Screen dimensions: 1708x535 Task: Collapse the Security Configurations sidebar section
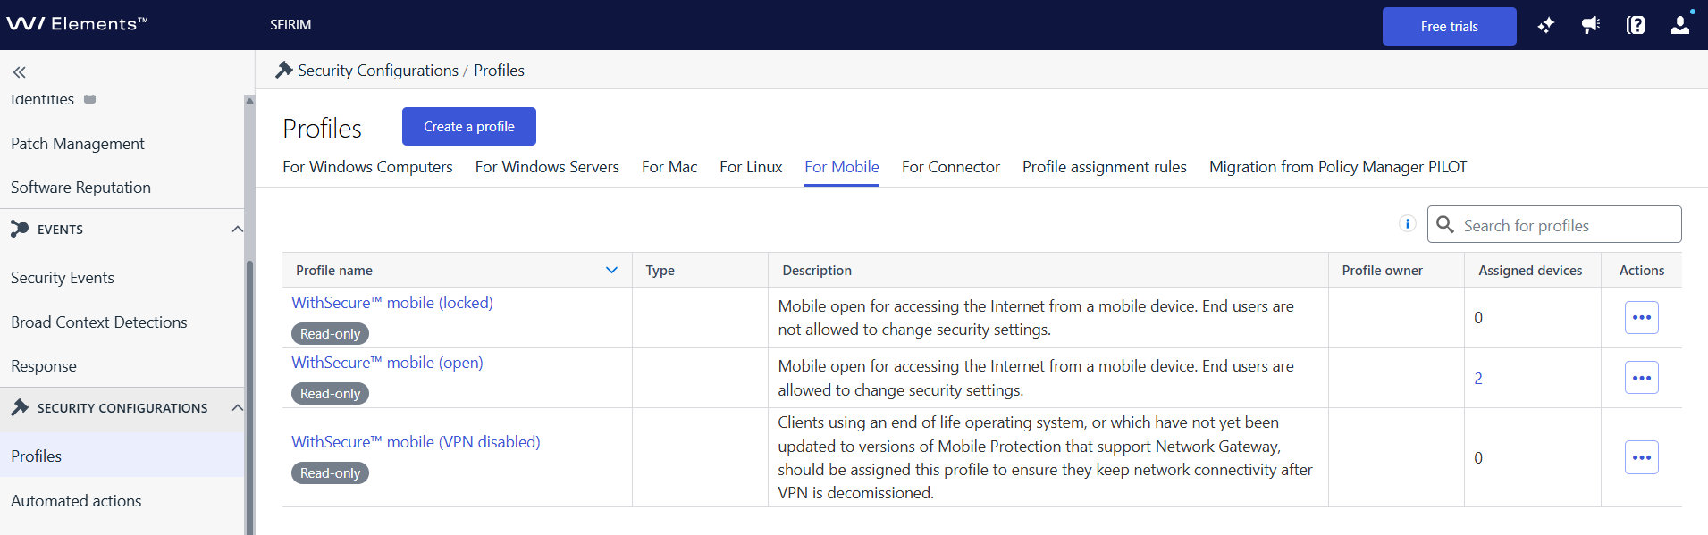tap(237, 408)
